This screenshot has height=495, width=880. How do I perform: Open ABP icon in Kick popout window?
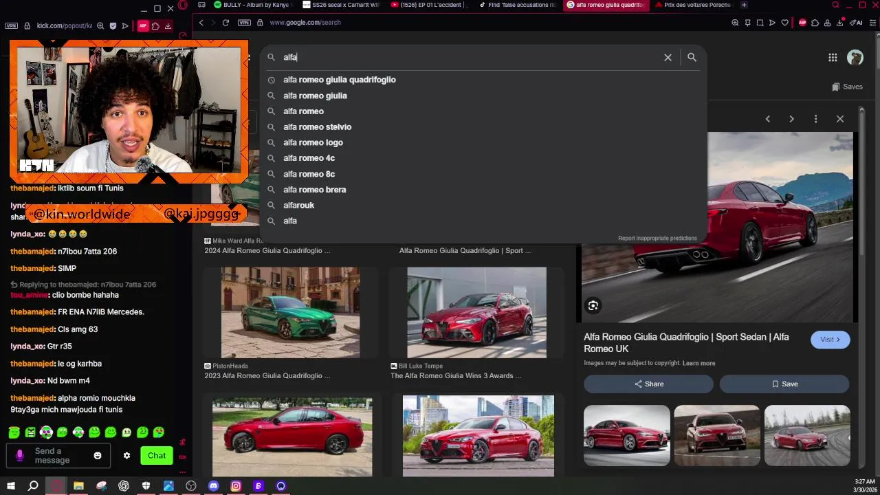click(x=143, y=26)
